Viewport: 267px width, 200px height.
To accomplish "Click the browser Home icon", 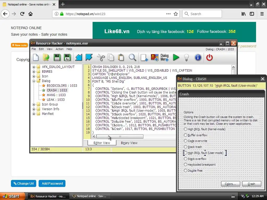I will click(31, 14).
